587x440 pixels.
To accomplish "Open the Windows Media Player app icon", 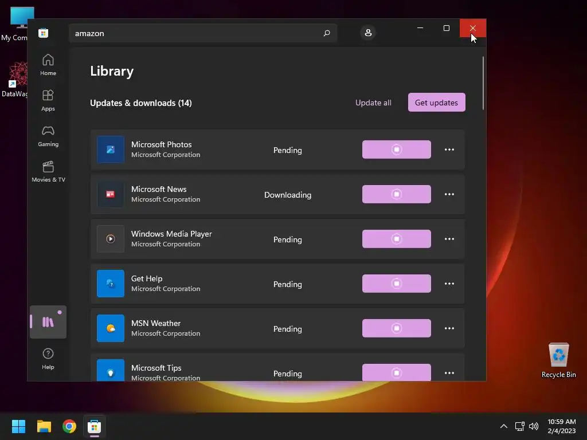I will (x=111, y=239).
